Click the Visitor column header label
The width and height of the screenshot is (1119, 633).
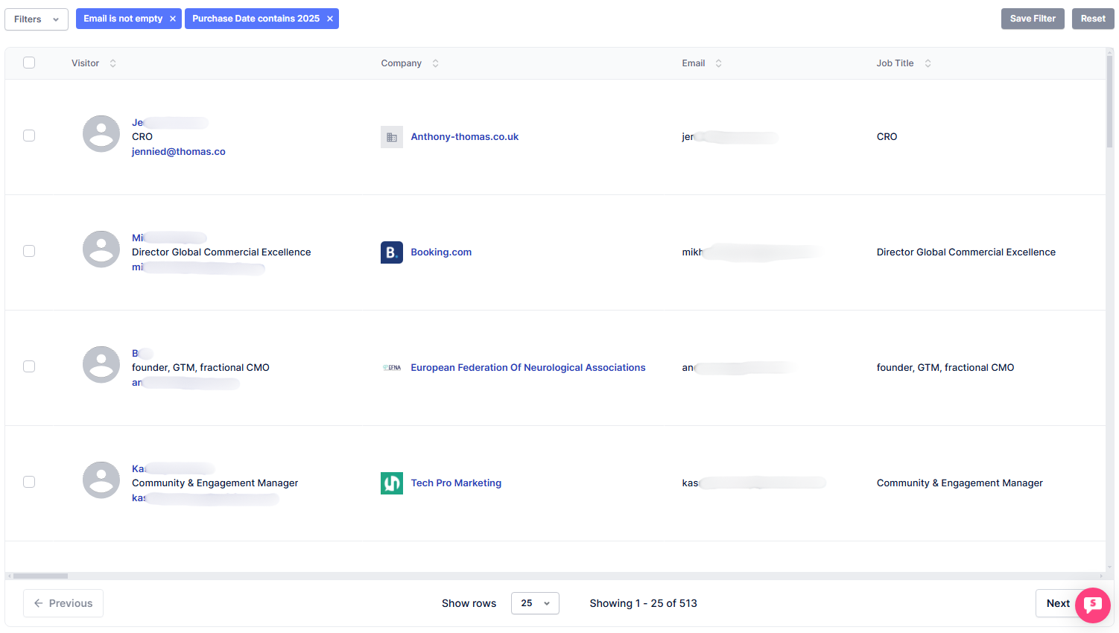(x=85, y=63)
